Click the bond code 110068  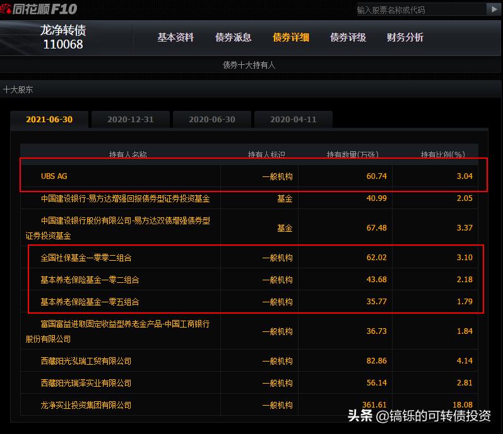(63, 45)
